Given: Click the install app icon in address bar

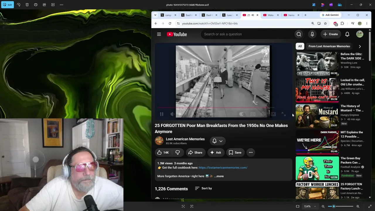Looking at the screenshot, I should 319,23.
